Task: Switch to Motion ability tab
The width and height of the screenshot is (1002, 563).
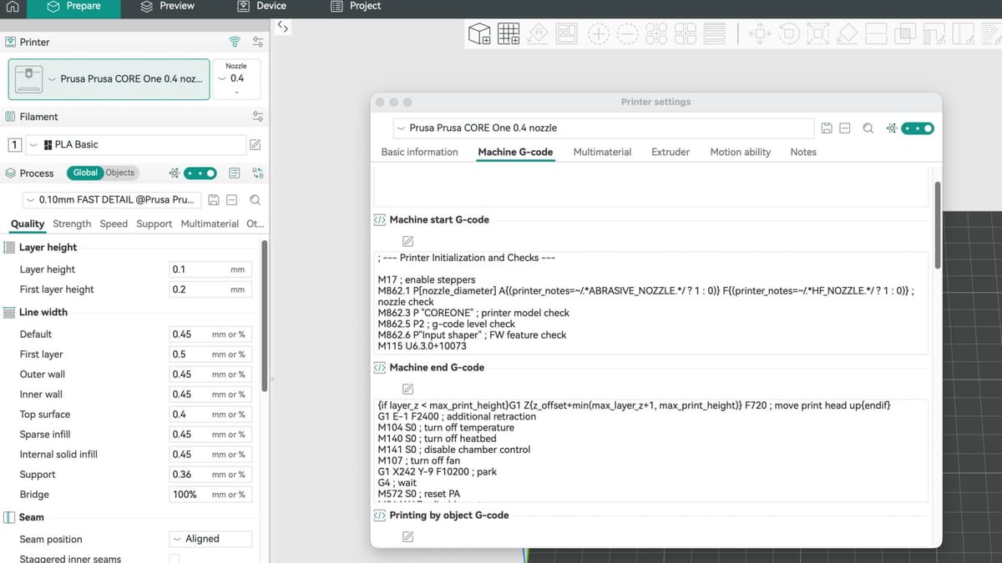Action: click(741, 152)
